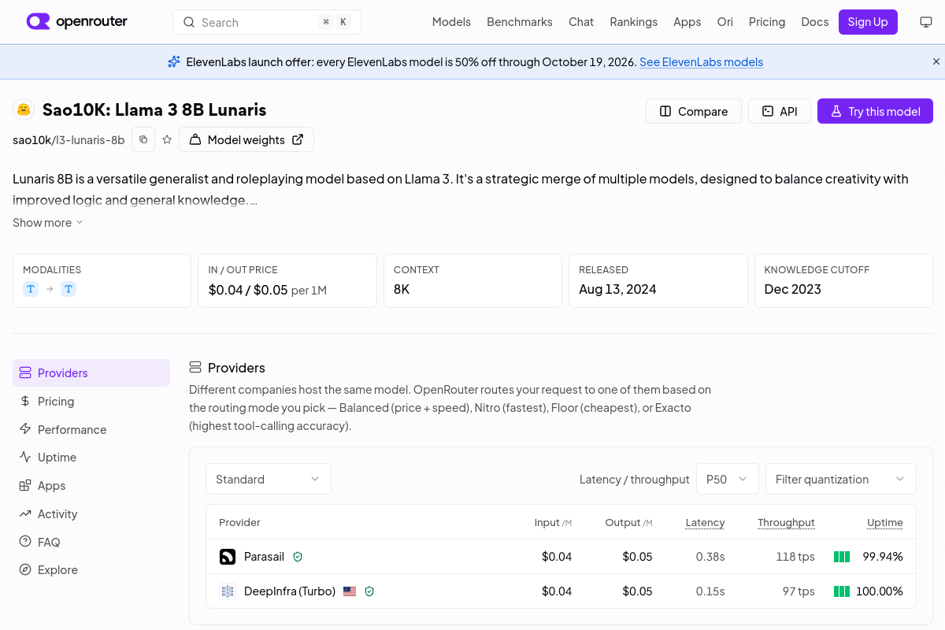Click the DeepInfra US flag icon
The width and height of the screenshot is (945, 630).
click(350, 591)
